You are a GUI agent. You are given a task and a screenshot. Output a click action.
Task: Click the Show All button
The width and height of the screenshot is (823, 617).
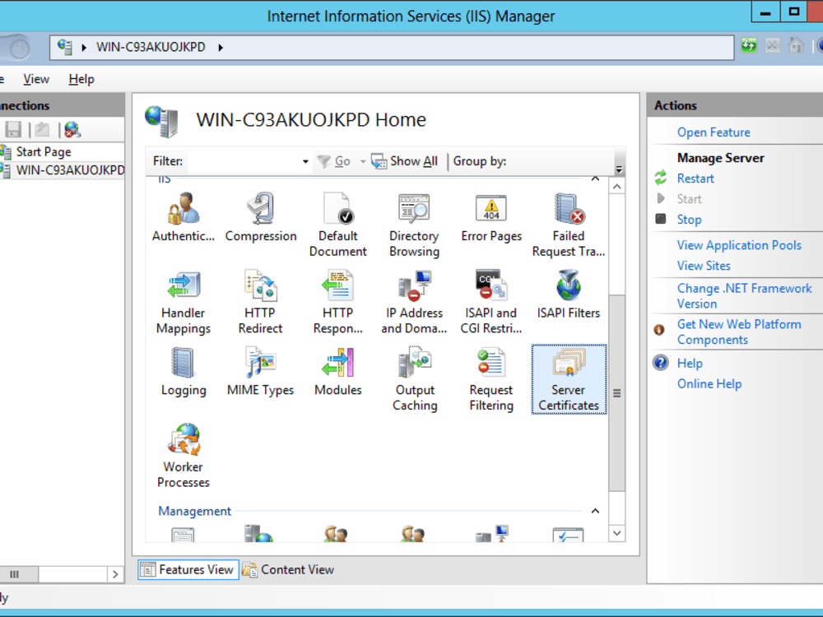pyautogui.click(x=405, y=161)
